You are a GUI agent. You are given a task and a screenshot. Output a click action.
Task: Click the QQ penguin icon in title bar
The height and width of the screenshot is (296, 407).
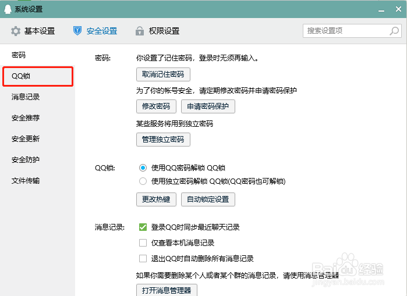point(8,9)
